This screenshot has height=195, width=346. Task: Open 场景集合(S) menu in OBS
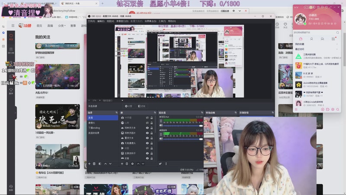point(150,21)
